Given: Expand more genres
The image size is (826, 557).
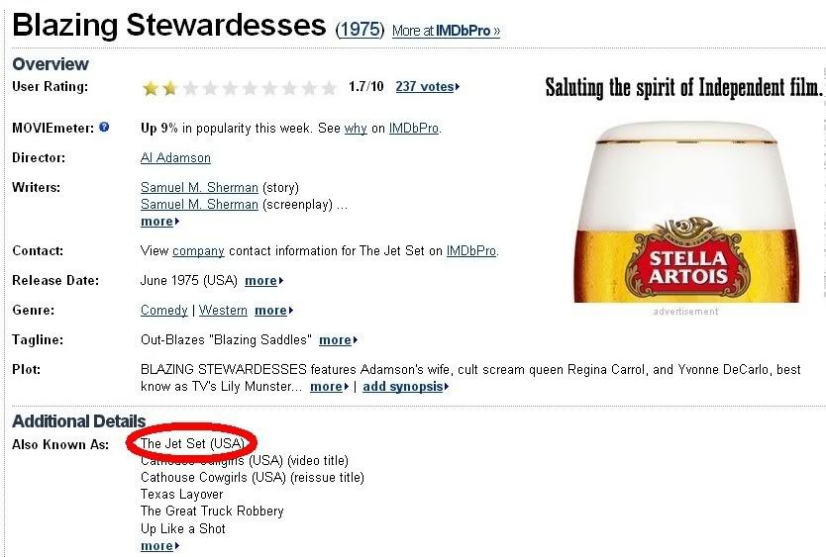Looking at the screenshot, I should click(x=273, y=311).
